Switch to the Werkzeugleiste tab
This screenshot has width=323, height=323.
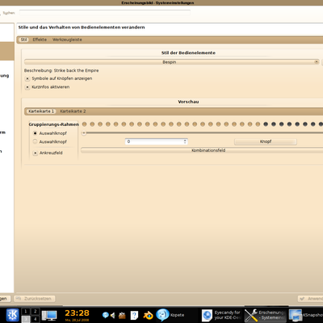click(67, 40)
